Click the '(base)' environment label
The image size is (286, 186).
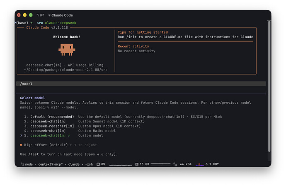pyautogui.click(x=22, y=23)
